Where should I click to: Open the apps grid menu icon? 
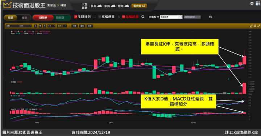[257, 4]
